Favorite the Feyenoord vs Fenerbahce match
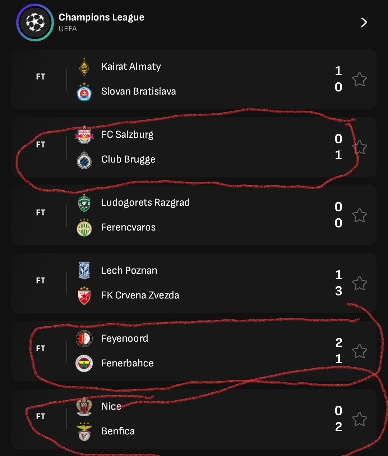This screenshot has width=388, height=456. [359, 351]
